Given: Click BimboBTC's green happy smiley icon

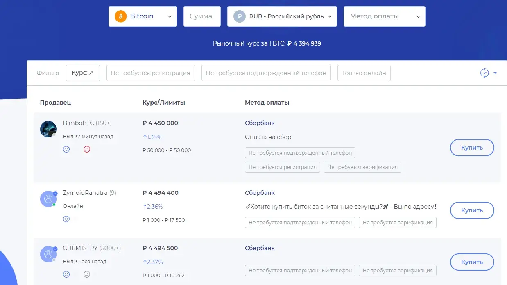Looking at the screenshot, I should coord(66,149).
